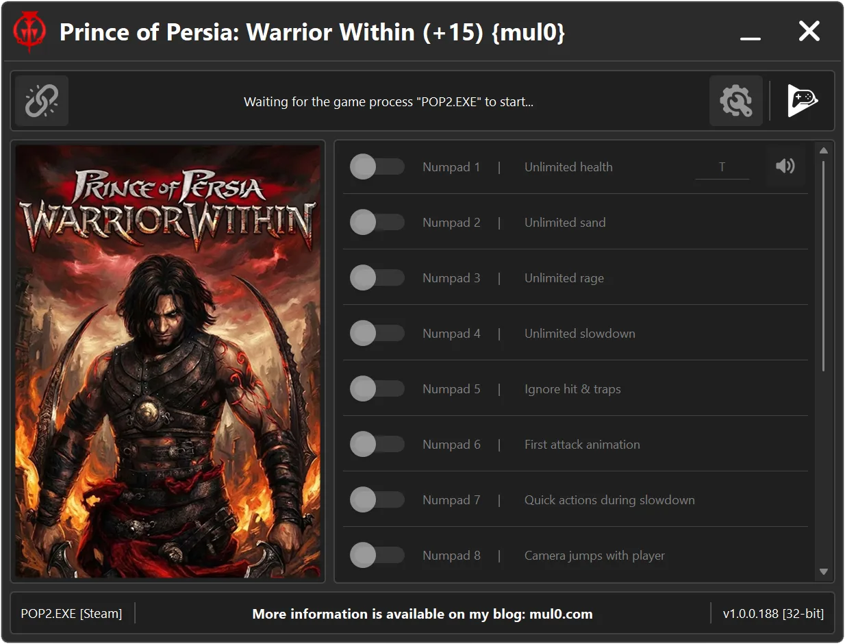Click the broken chain link attach icon
Screen dimensions: 845x644
[42, 101]
